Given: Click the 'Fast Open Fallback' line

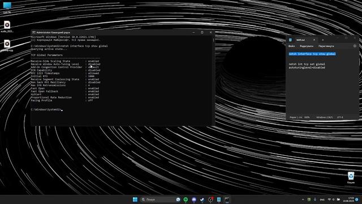Looking at the screenshot, I should point(65,91).
